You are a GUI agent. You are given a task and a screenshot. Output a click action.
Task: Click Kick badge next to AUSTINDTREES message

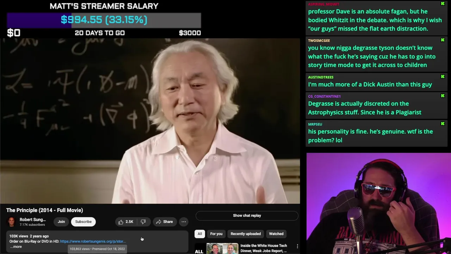pyautogui.click(x=443, y=77)
